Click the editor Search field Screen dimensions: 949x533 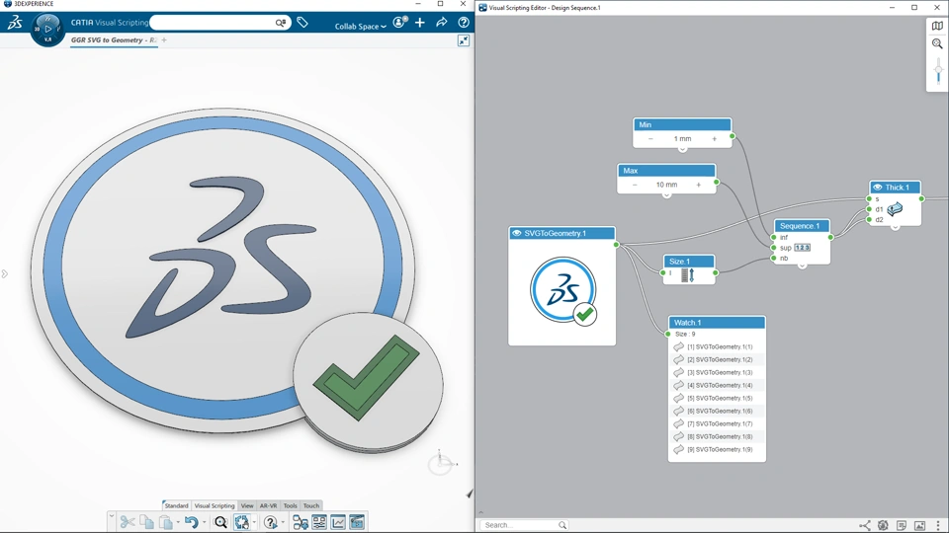click(524, 525)
